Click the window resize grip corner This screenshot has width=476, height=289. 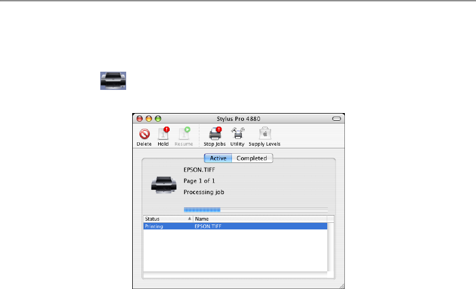[x=342, y=286]
